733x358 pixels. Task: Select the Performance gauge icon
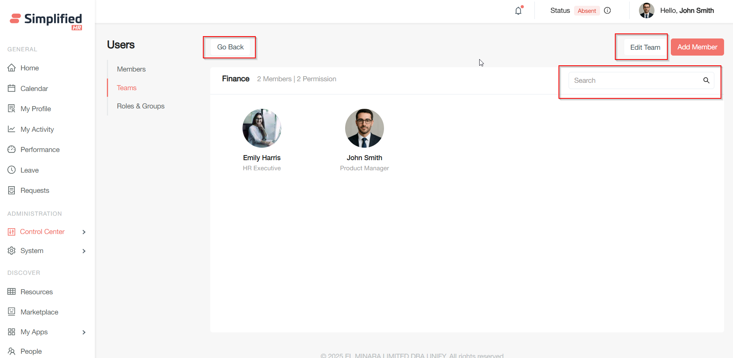click(12, 149)
